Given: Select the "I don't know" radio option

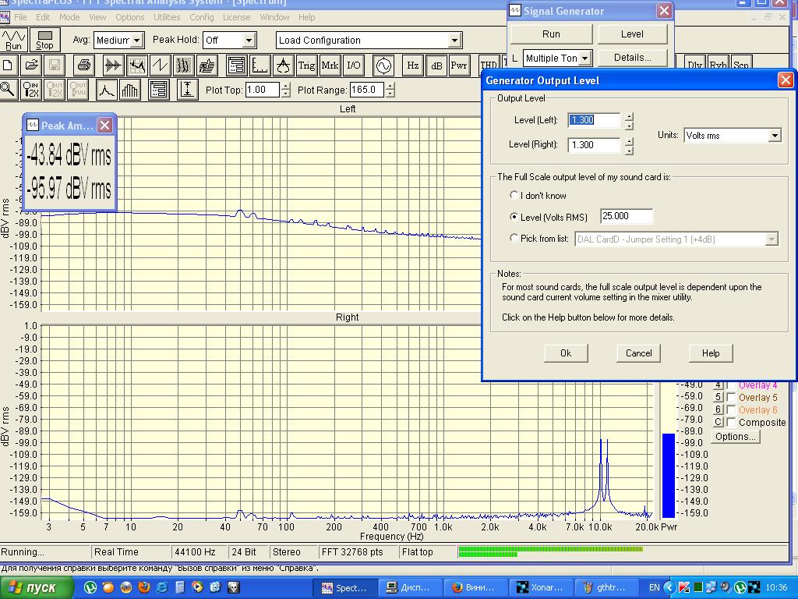Looking at the screenshot, I should point(514,196).
